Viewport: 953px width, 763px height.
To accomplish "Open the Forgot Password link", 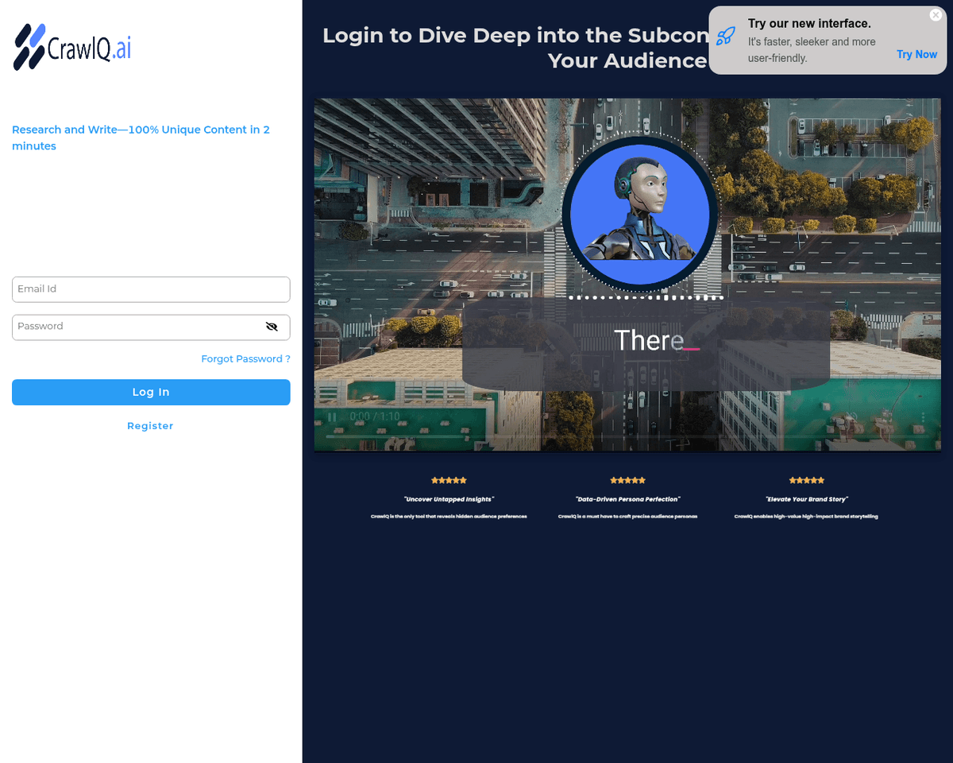I will 245,359.
